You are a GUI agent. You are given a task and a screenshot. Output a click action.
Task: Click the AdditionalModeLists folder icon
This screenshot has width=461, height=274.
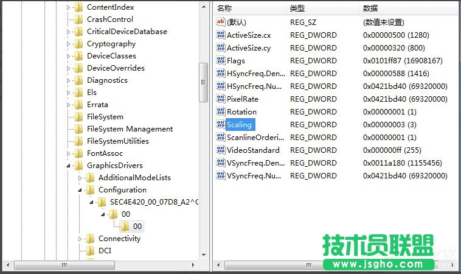pos(90,178)
